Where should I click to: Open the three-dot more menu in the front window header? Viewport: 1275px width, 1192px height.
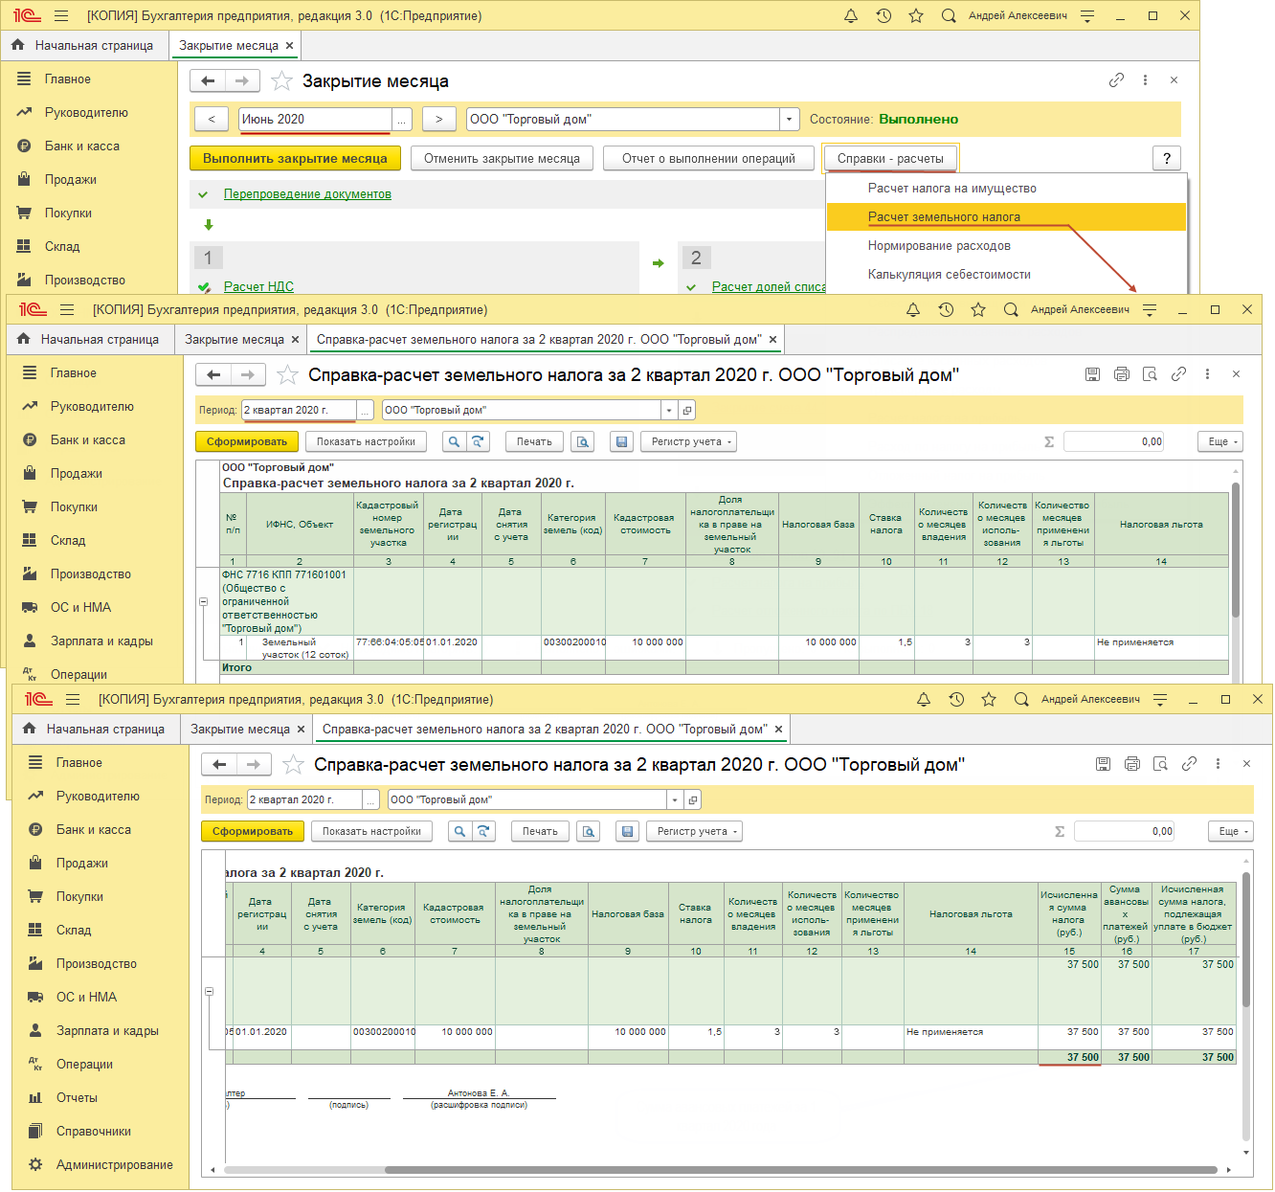(1218, 764)
